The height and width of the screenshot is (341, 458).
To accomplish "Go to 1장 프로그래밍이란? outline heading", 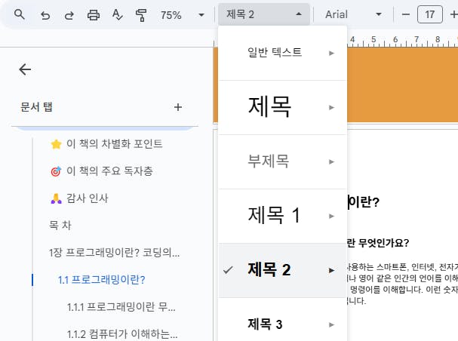I will point(114,253).
